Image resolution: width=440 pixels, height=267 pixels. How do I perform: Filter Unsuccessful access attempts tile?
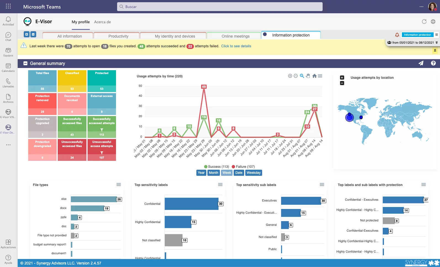tap(102, 153)
